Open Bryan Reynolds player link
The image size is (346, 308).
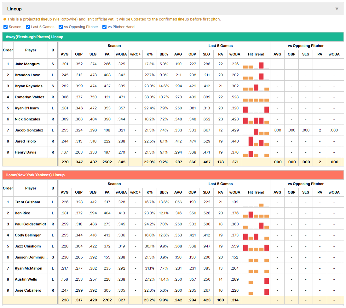tap(29, 86)
